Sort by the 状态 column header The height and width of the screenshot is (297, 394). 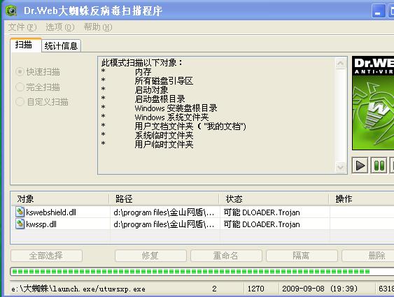[x=274, y=199]
